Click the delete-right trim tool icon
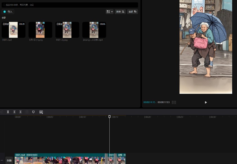The width and height of the screenshot is (237, 164). 21,112
